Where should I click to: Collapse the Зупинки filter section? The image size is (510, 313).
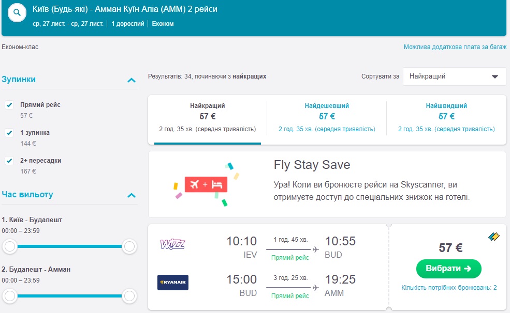132,80
